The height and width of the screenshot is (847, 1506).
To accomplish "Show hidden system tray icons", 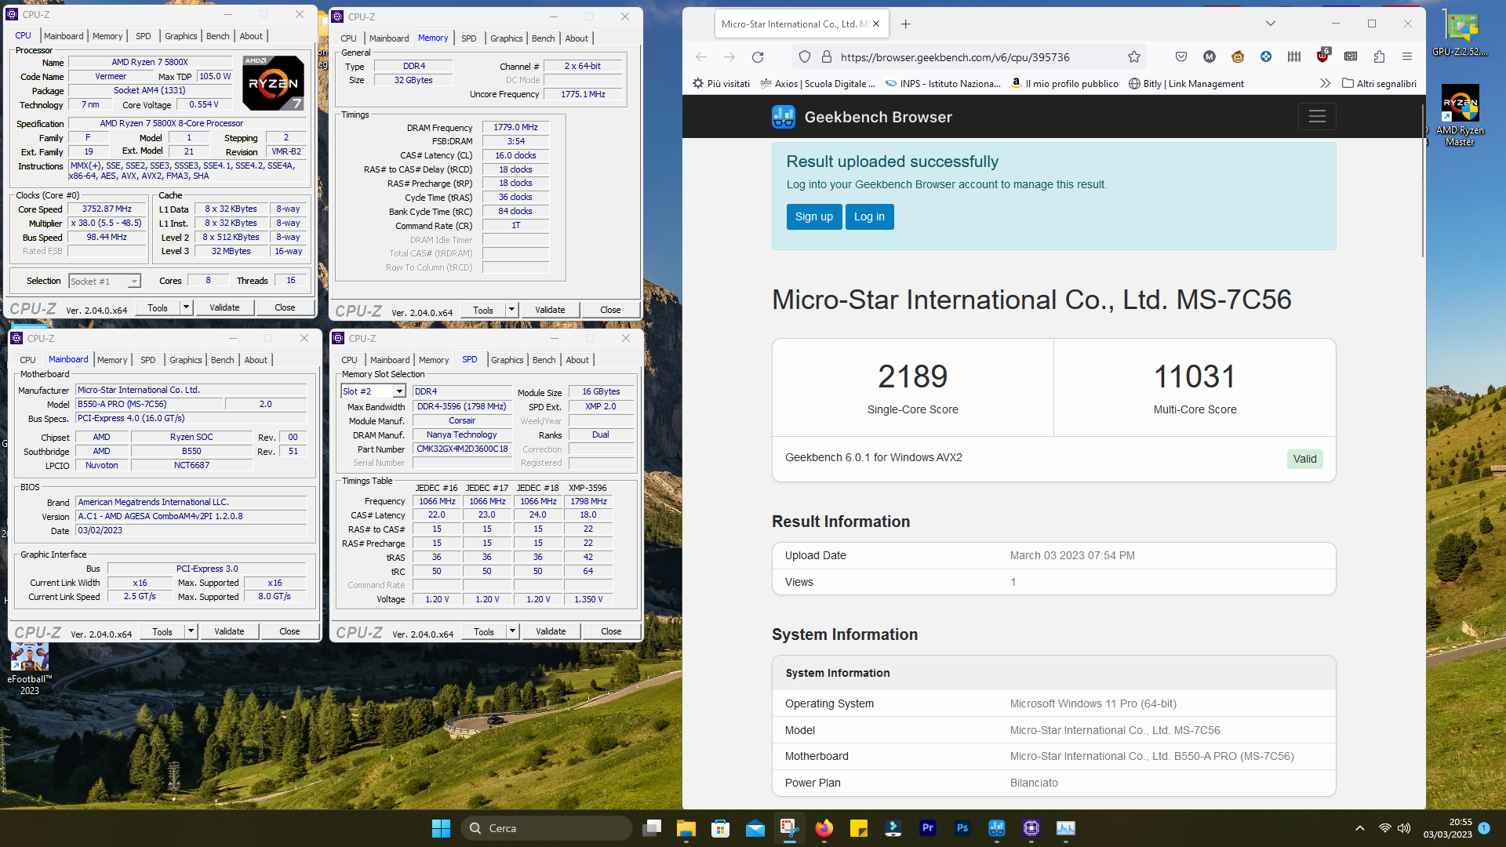I will click(1360, 828).
